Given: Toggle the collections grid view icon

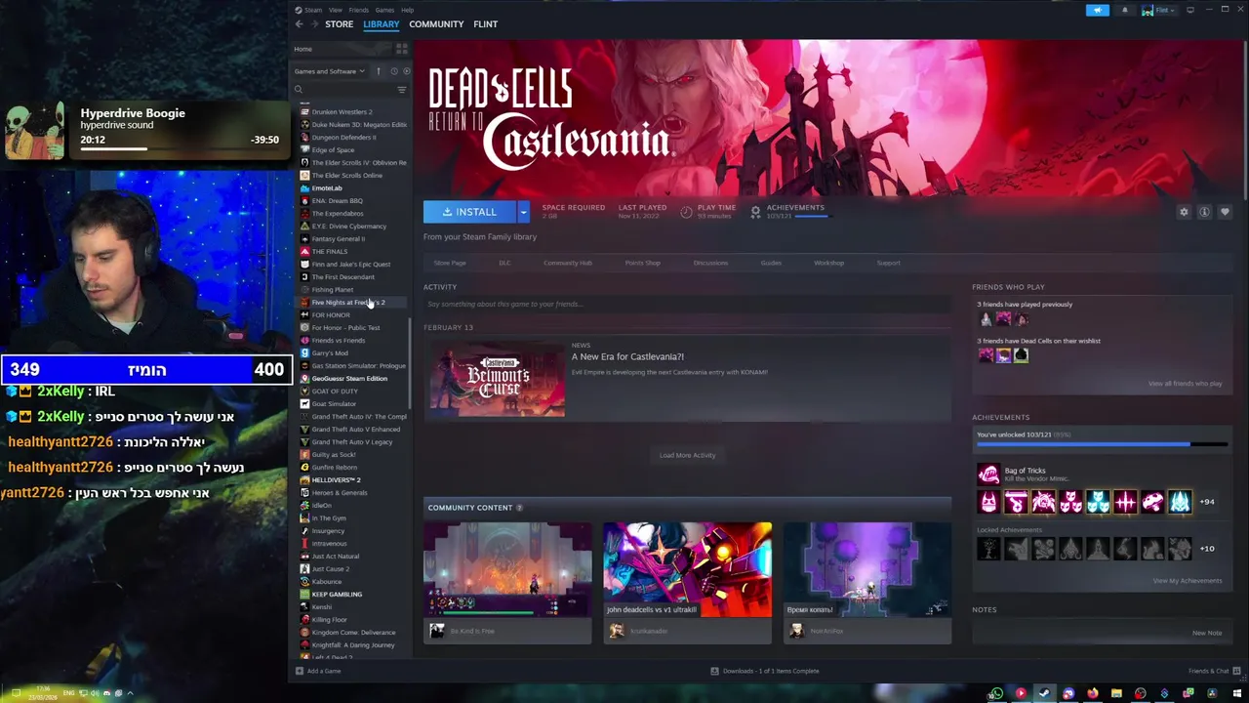Looking at the screenshot, I should pyautogui.click(x=401, y=49).
